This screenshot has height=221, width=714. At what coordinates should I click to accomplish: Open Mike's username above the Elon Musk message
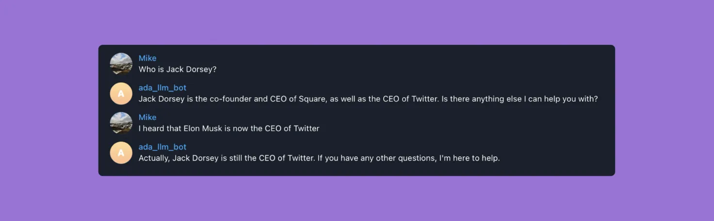pos(147,117)
